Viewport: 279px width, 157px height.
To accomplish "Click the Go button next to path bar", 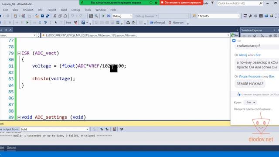I will tap(235, 35).
